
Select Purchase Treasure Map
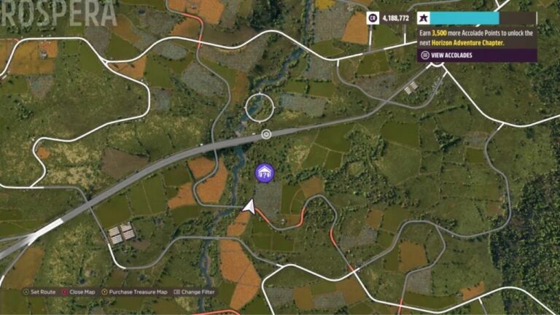(139, 292)
